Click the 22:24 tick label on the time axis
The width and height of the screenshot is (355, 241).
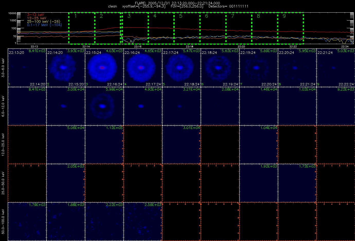click(x=345, y=46)
